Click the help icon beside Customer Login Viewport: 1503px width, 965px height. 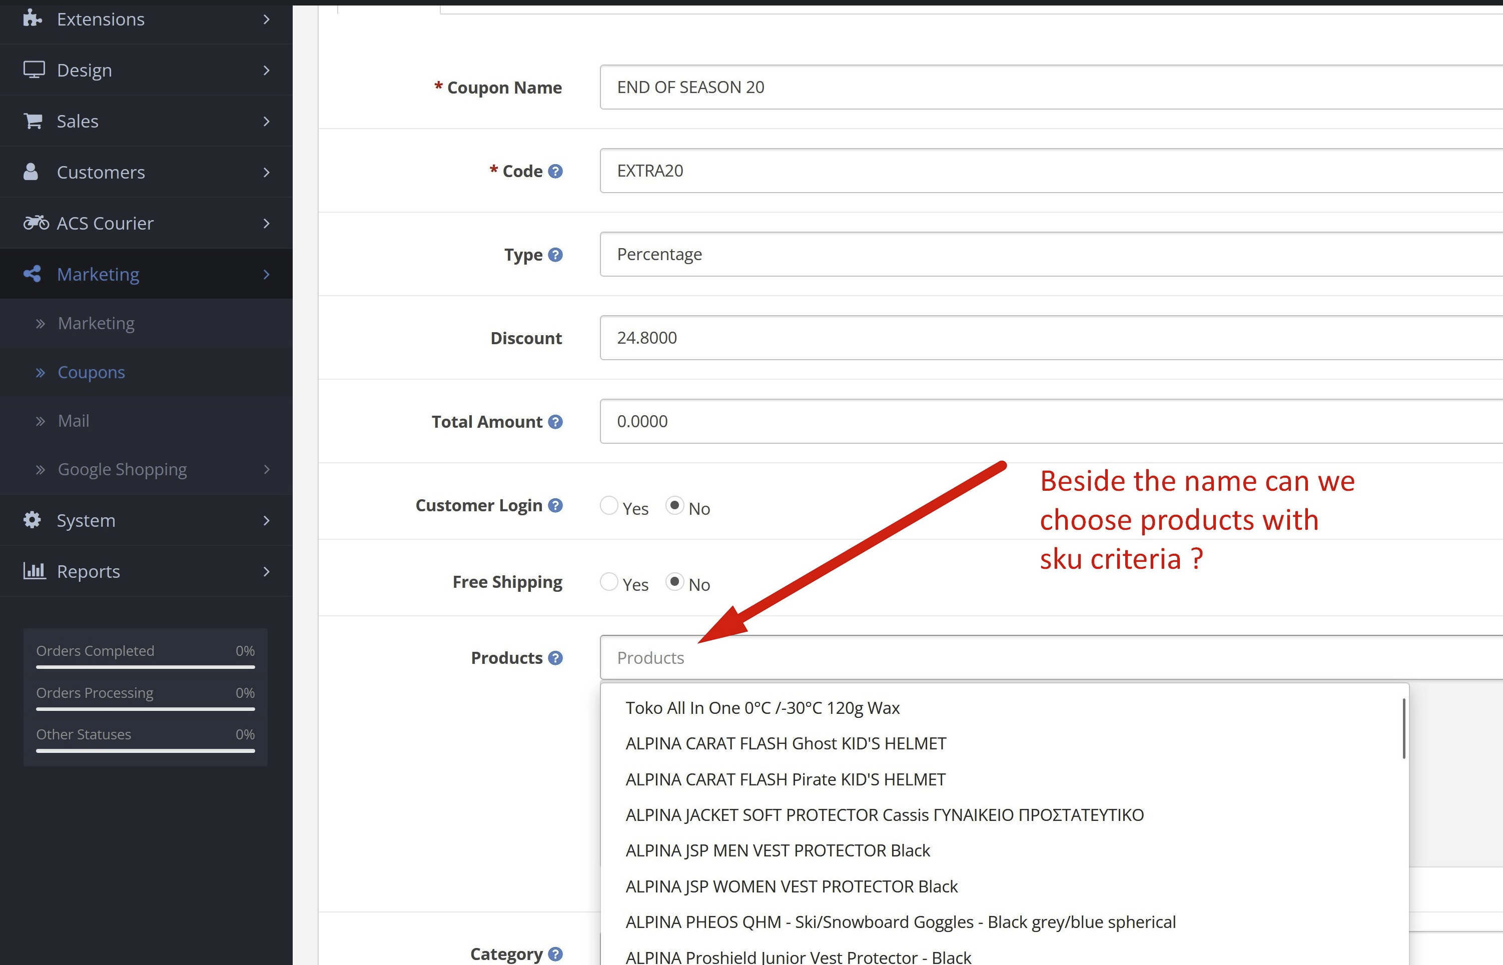coord(555,505)
